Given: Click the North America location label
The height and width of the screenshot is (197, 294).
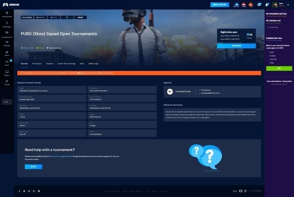Looking at the screenshot, I should pyautogui.click(x=54, y=48).
